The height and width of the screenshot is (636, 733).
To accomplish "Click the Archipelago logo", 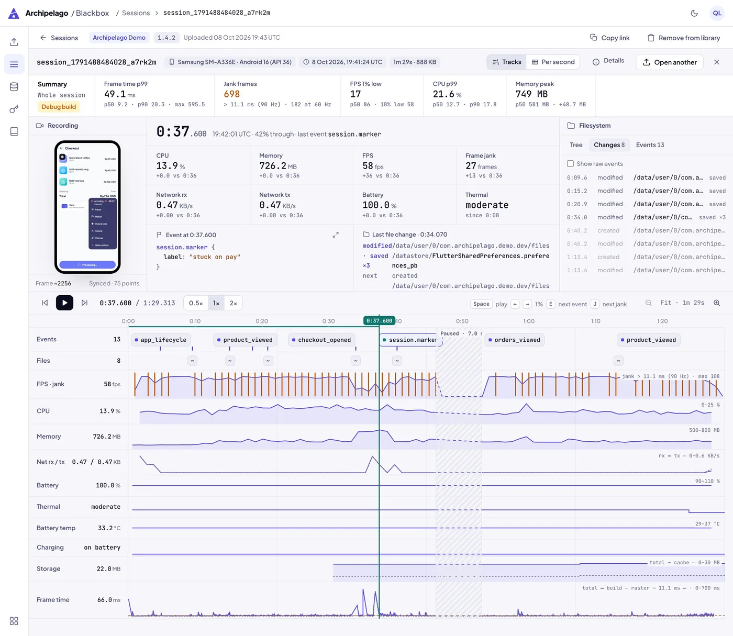I will 14,13.
